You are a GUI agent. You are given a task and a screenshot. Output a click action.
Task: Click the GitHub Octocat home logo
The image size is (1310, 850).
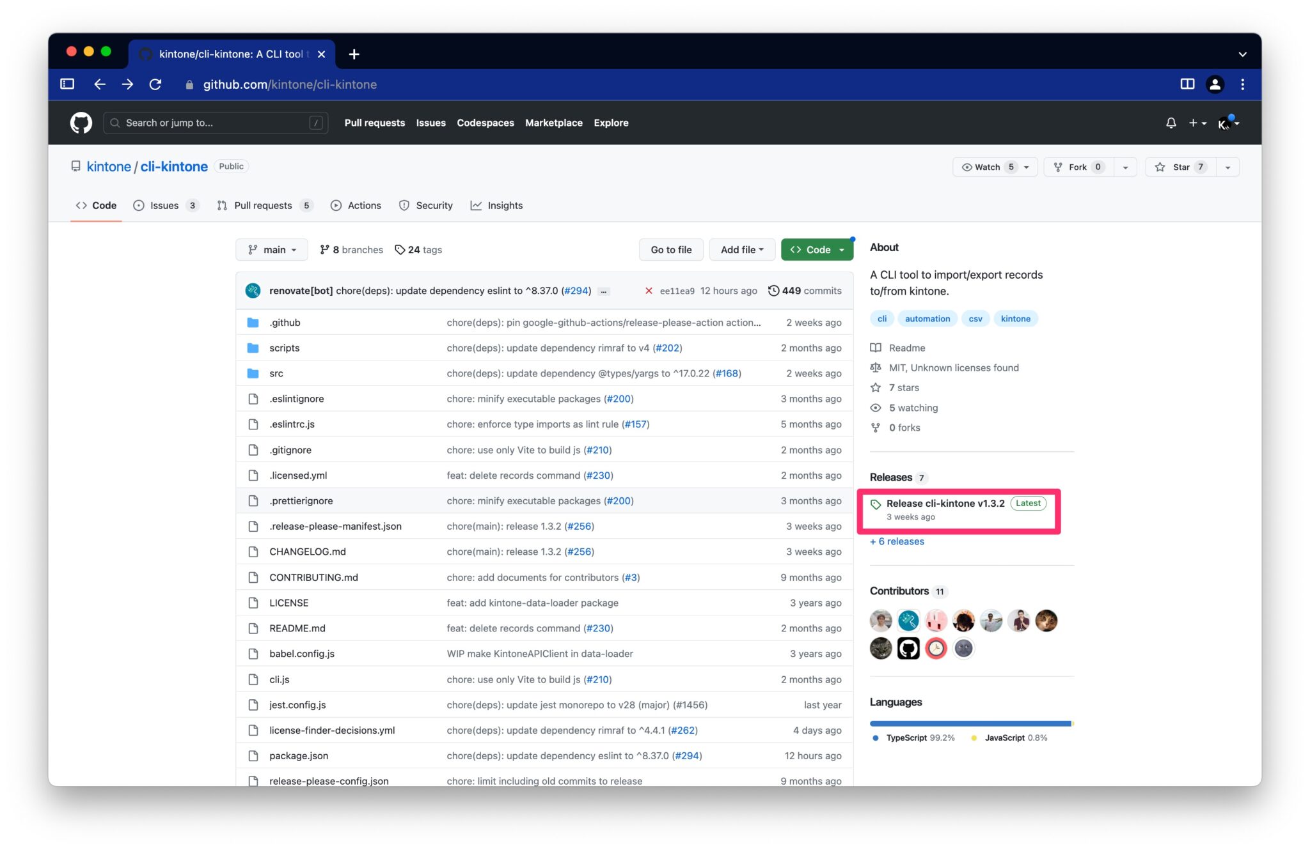tap(81, 123)
